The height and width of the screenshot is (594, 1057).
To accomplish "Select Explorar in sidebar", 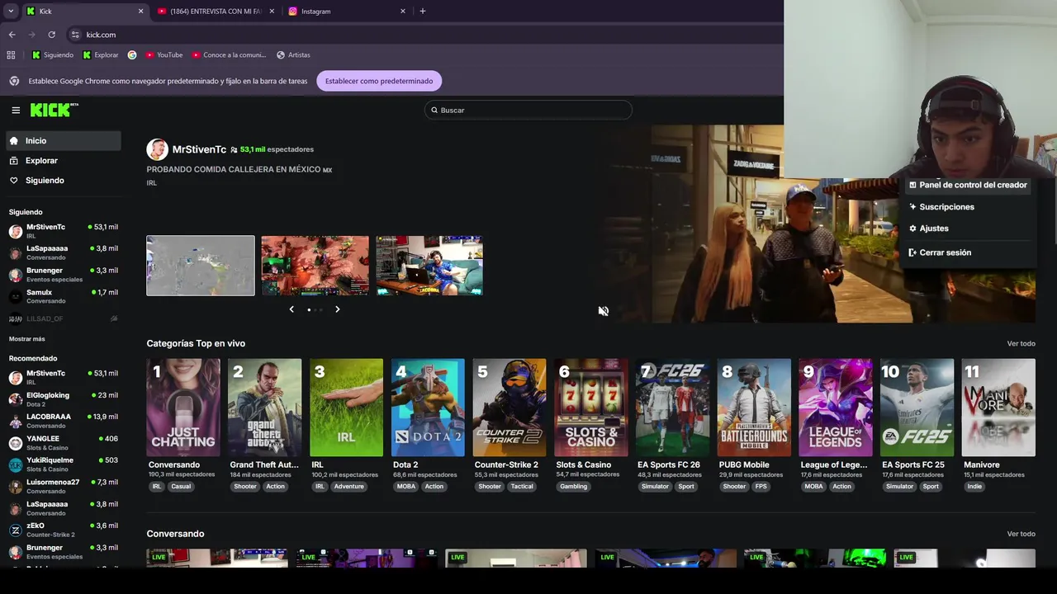I will 64,161.
